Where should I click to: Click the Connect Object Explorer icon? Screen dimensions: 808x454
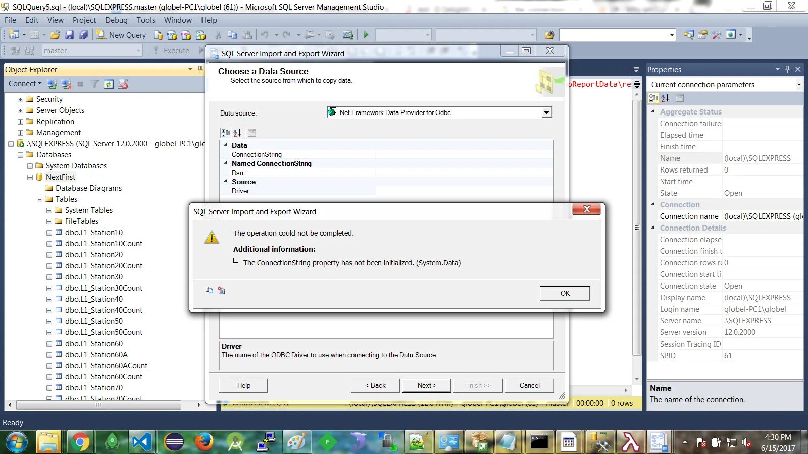(52, 84)
